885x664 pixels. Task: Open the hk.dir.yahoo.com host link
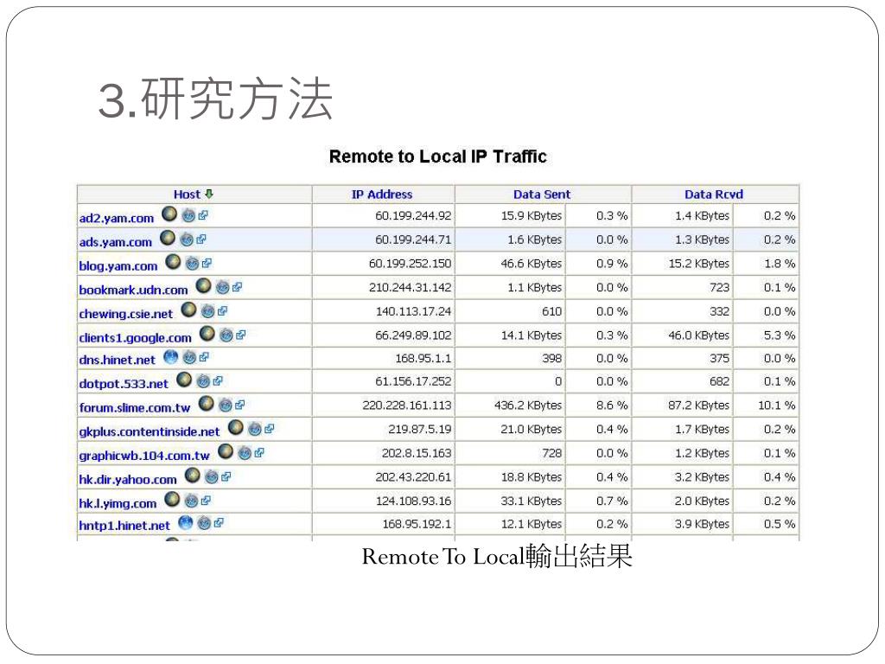click(128, 479)
